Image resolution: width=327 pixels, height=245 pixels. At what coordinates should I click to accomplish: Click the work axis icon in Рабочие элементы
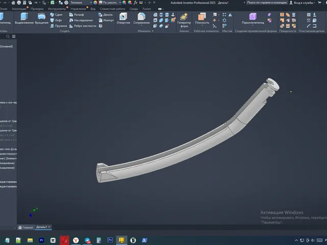[x=215, y=15]
